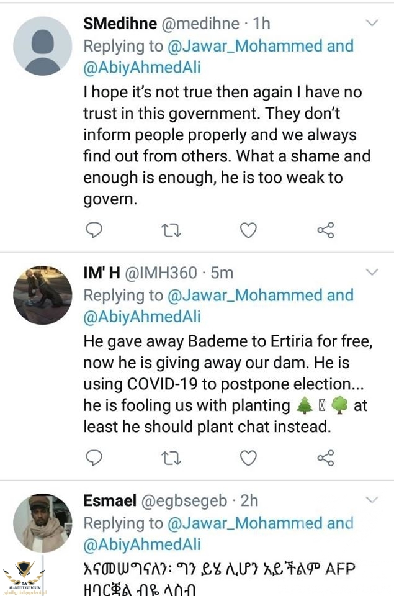This screenshot has width=394, height=596.
Task: Reply to IM' H's tweet
Action: pyautogui.click(x=94, y=458)
